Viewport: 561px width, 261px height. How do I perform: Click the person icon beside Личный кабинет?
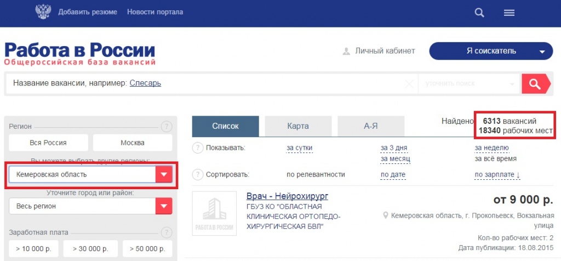pyautogui.click(x=346, y=51)
